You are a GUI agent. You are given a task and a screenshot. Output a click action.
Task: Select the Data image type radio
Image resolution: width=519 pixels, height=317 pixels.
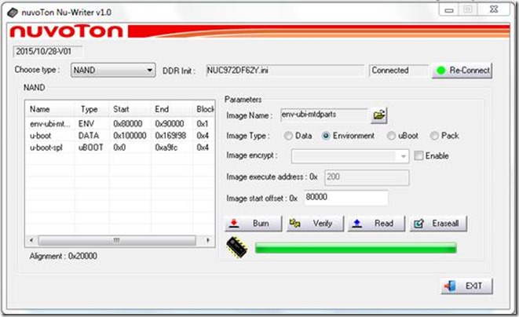(288, 136)
